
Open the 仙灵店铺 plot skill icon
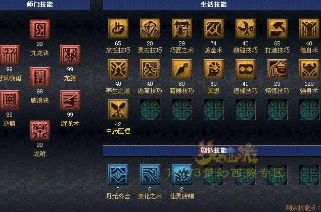pyautogui.click(x=182, y=174)
